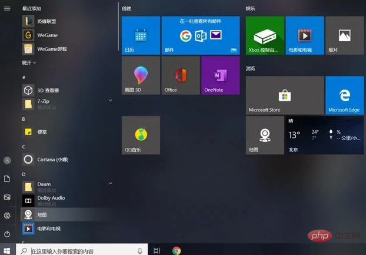Open Pictures from Start sidebar
The width and height of the screenshot is (366, 255).
pos(7,197)
